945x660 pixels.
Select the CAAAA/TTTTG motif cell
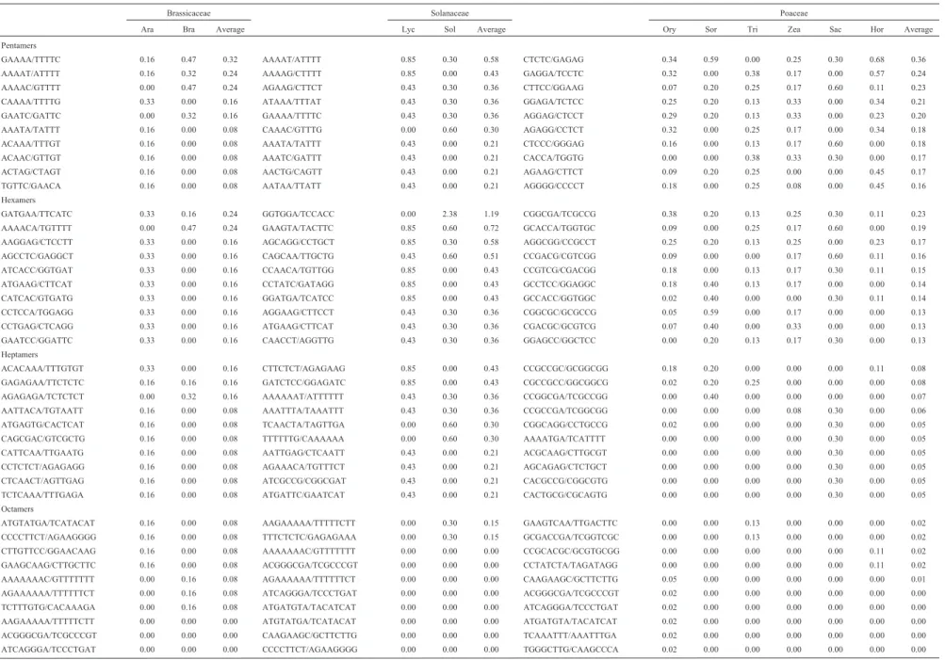click(x=31, y=102)
